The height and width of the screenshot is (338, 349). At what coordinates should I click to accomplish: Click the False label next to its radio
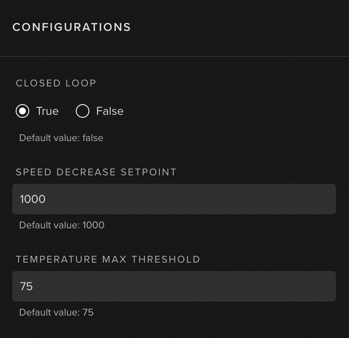pos(110,111)
